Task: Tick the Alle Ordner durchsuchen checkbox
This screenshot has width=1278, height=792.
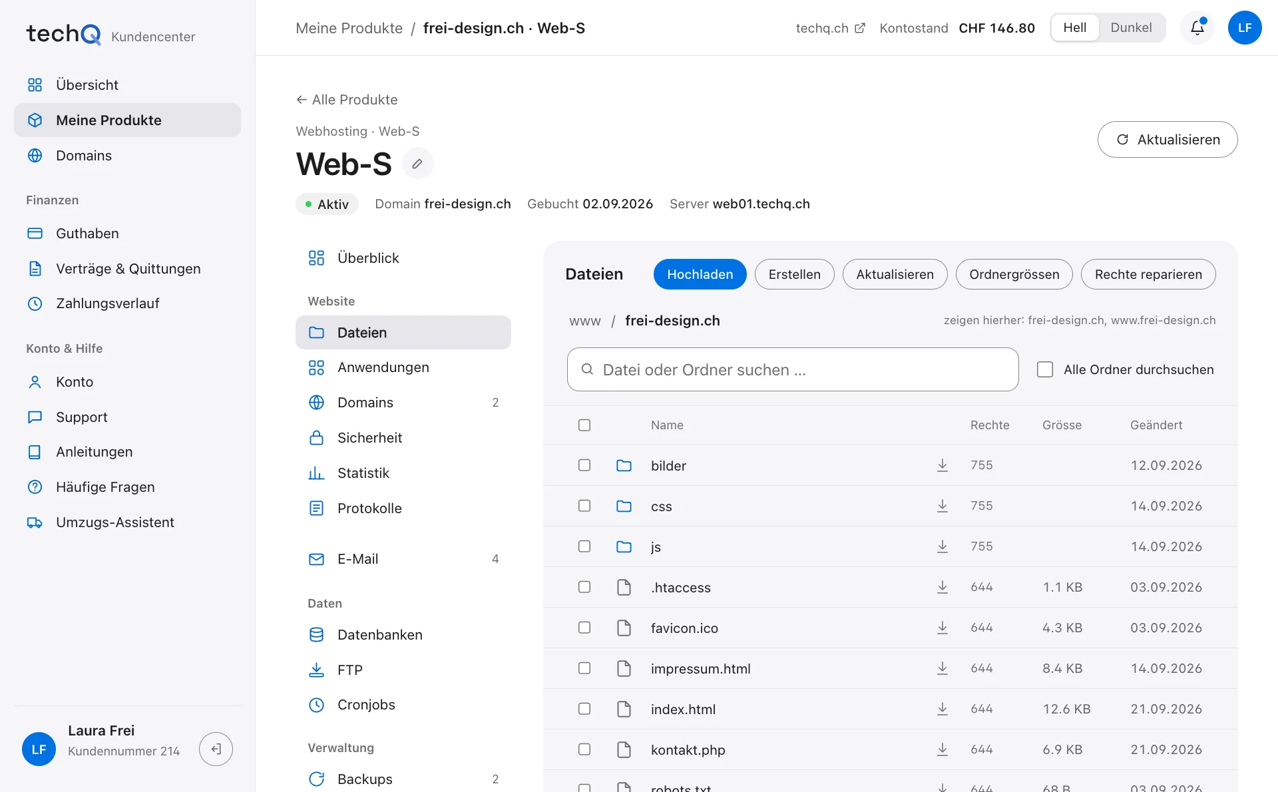Action: pos(1045,369)
